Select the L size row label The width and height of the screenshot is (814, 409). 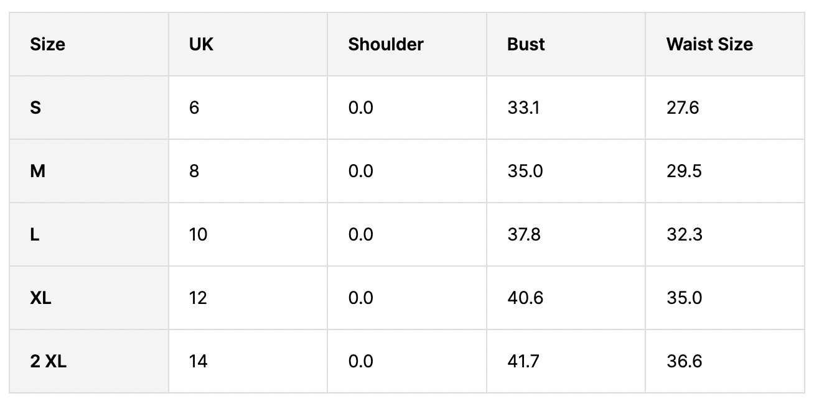point(35,235)
